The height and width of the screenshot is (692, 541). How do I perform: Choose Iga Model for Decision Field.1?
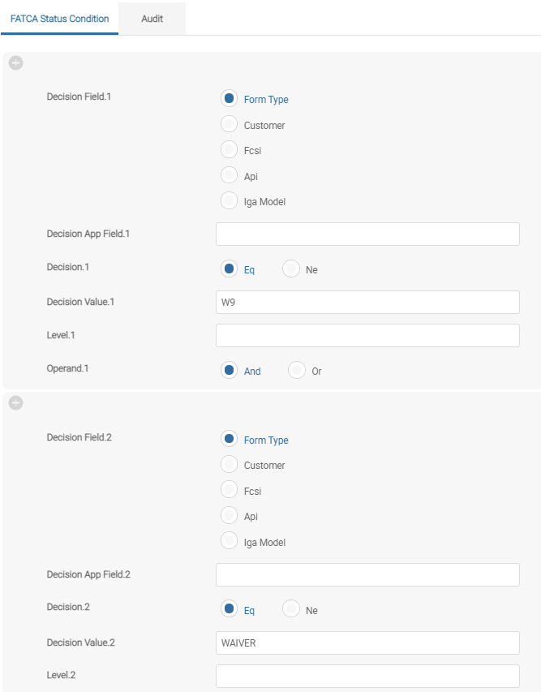[x=229, y=200]
